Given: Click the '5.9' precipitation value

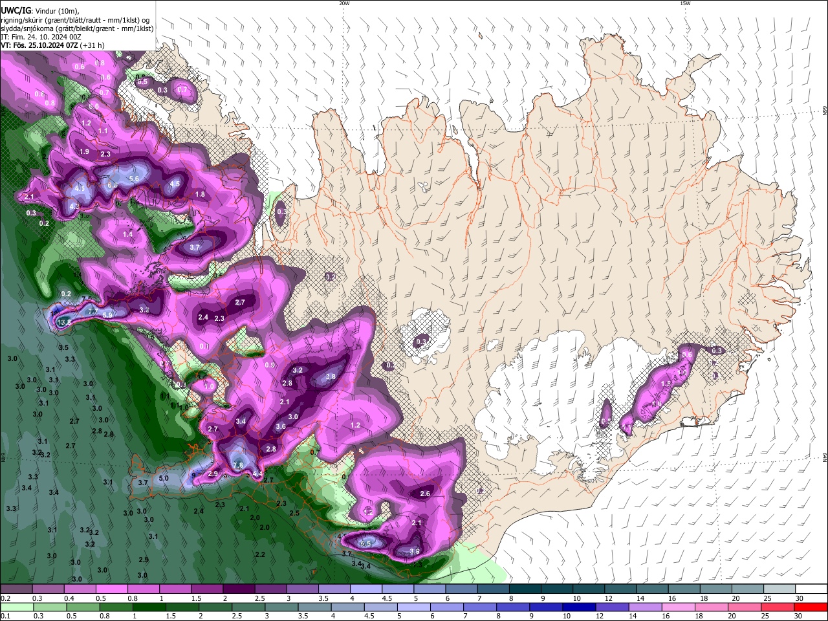Looking at the screenshot, I should (107, 314).
